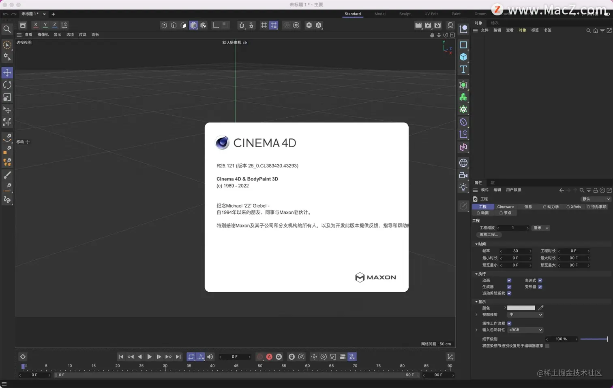Screen dimensions: 613x388
Task: Open the 过滤 viewport menu
Action: click(83, 35)
